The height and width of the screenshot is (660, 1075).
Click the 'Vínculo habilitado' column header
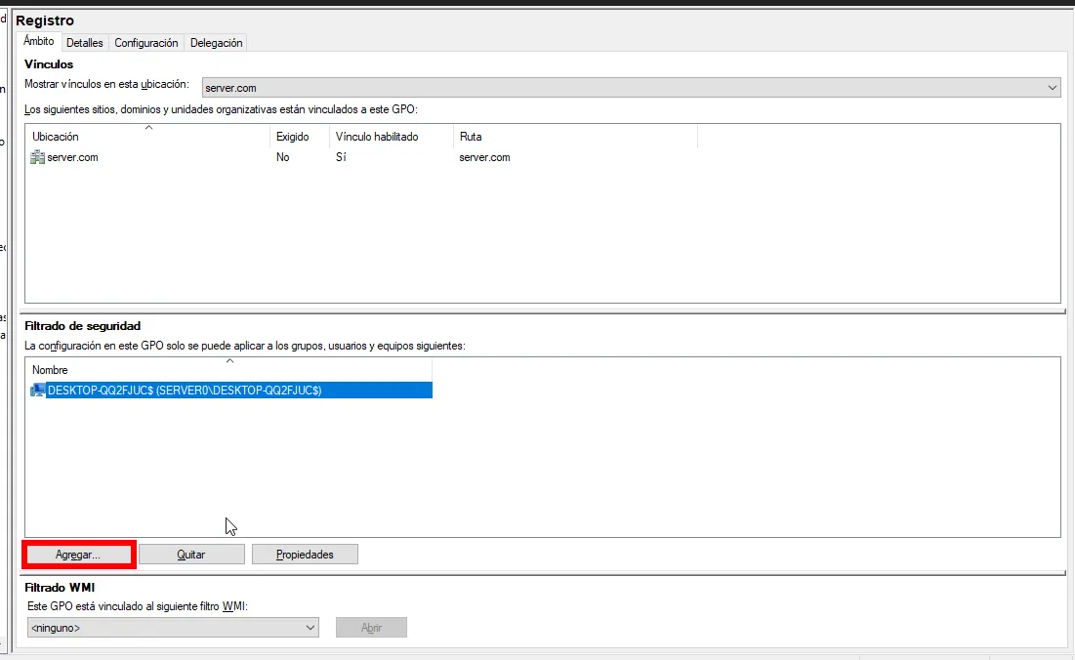click(x=392, y=137)
